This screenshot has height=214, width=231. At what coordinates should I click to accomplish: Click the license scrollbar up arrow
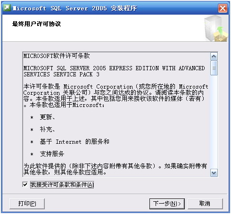point(214,57)
